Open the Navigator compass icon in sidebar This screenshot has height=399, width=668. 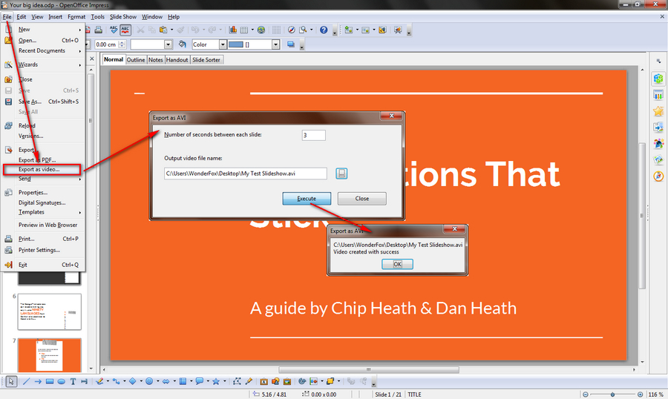point(658,176)
